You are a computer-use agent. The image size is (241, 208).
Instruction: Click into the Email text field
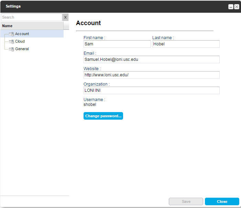pos(152,59)
